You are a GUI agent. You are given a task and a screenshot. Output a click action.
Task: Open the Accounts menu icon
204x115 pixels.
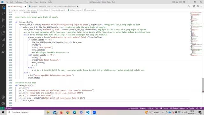(x=3, y=97)
